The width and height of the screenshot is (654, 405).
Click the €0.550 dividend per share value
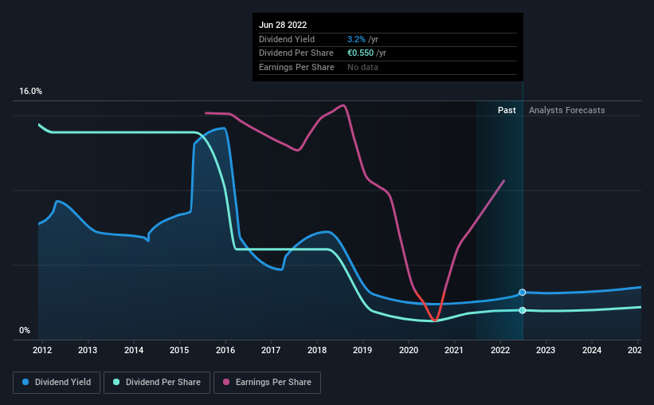(360, 53)
